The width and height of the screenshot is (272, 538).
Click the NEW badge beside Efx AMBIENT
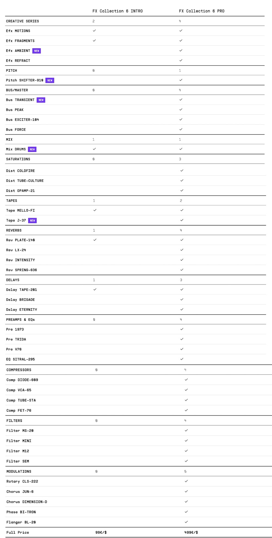click(36, 51)
